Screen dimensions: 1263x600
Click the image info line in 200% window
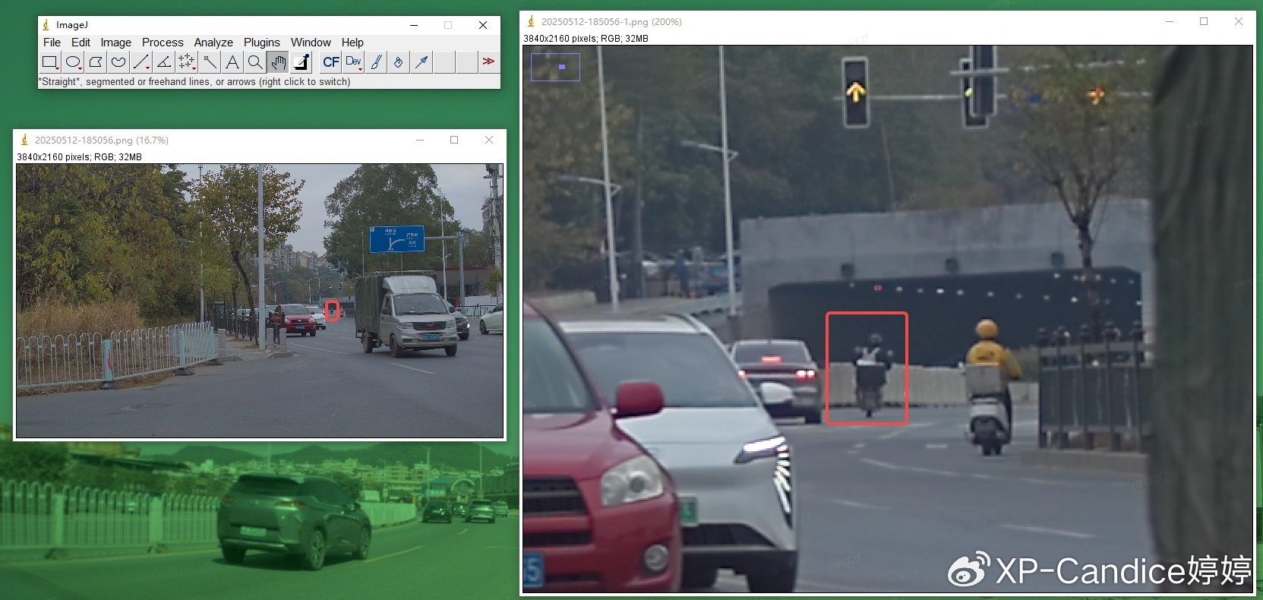tap(586, 39)
